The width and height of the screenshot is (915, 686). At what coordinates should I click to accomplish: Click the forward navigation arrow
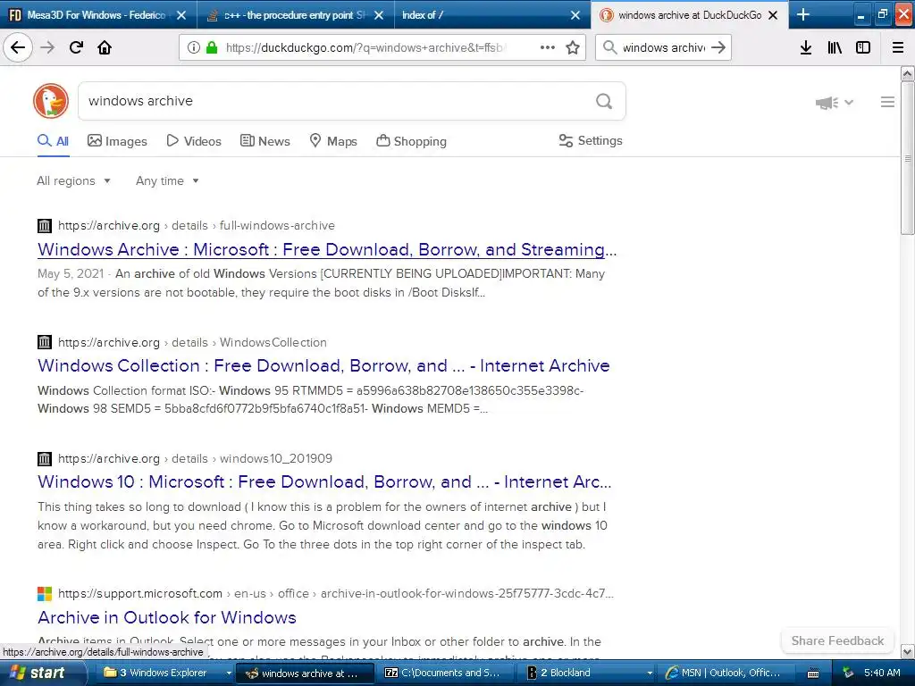pos(47,47)
